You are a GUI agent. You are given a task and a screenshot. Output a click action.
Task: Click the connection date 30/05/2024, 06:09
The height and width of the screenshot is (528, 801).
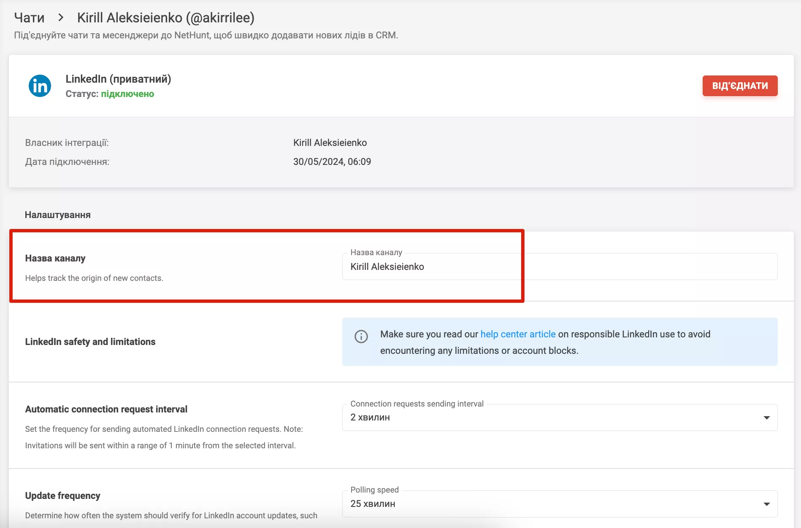point(332,162)
